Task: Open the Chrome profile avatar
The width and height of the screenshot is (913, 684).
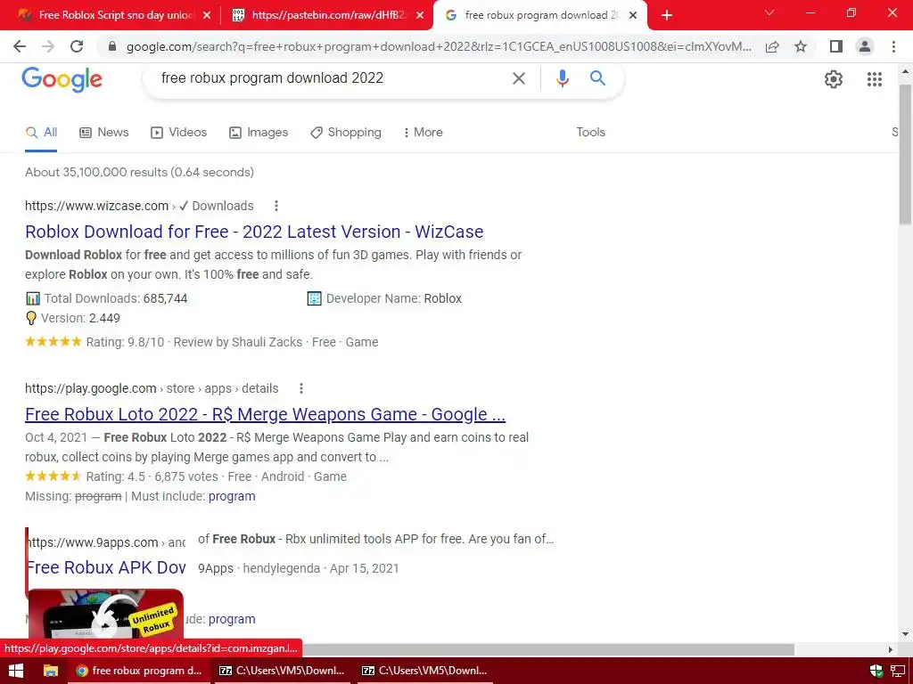Action: (865, 46)
